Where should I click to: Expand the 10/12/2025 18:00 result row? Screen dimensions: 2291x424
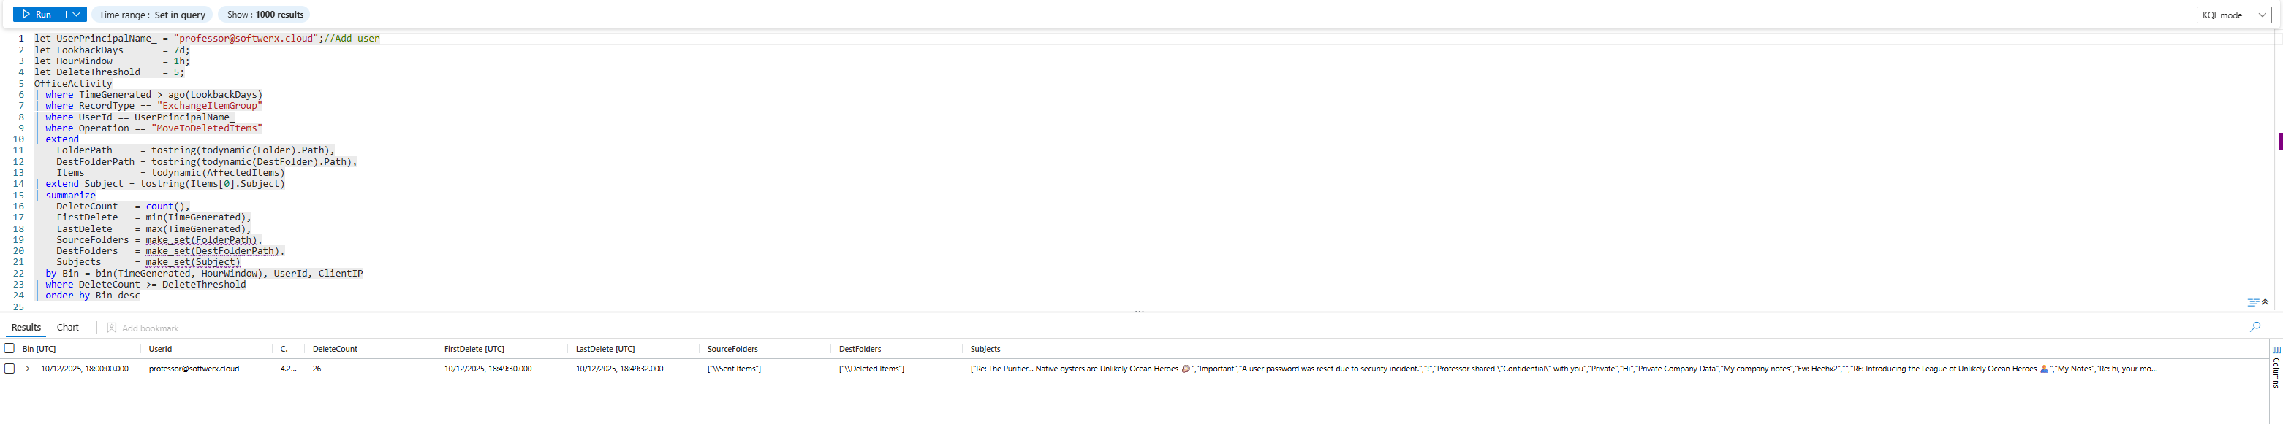coord(28,368)
